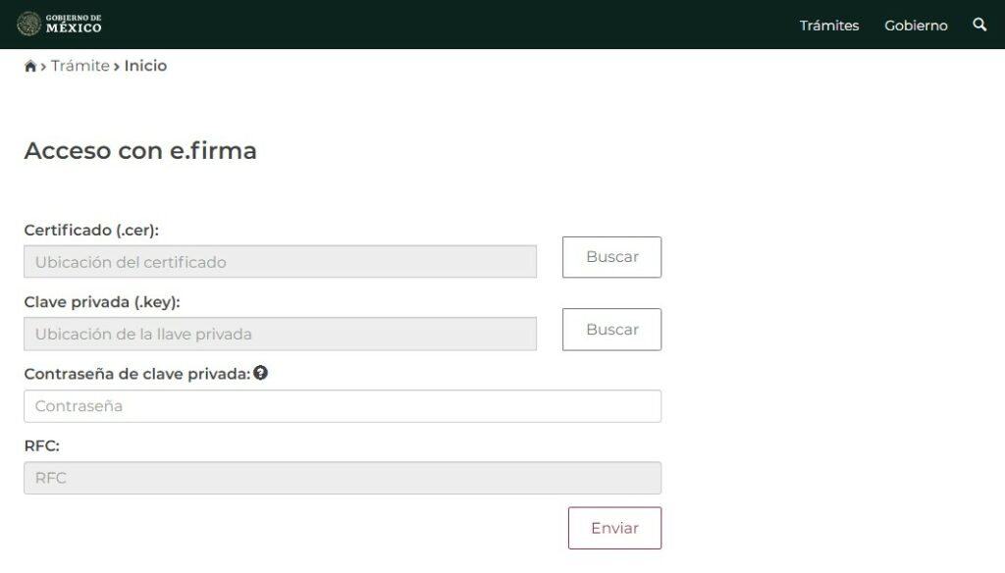The height and width of the screenshot is (573, 1005).
Task: Click the password help question mark icon
Action: [261, 373]
